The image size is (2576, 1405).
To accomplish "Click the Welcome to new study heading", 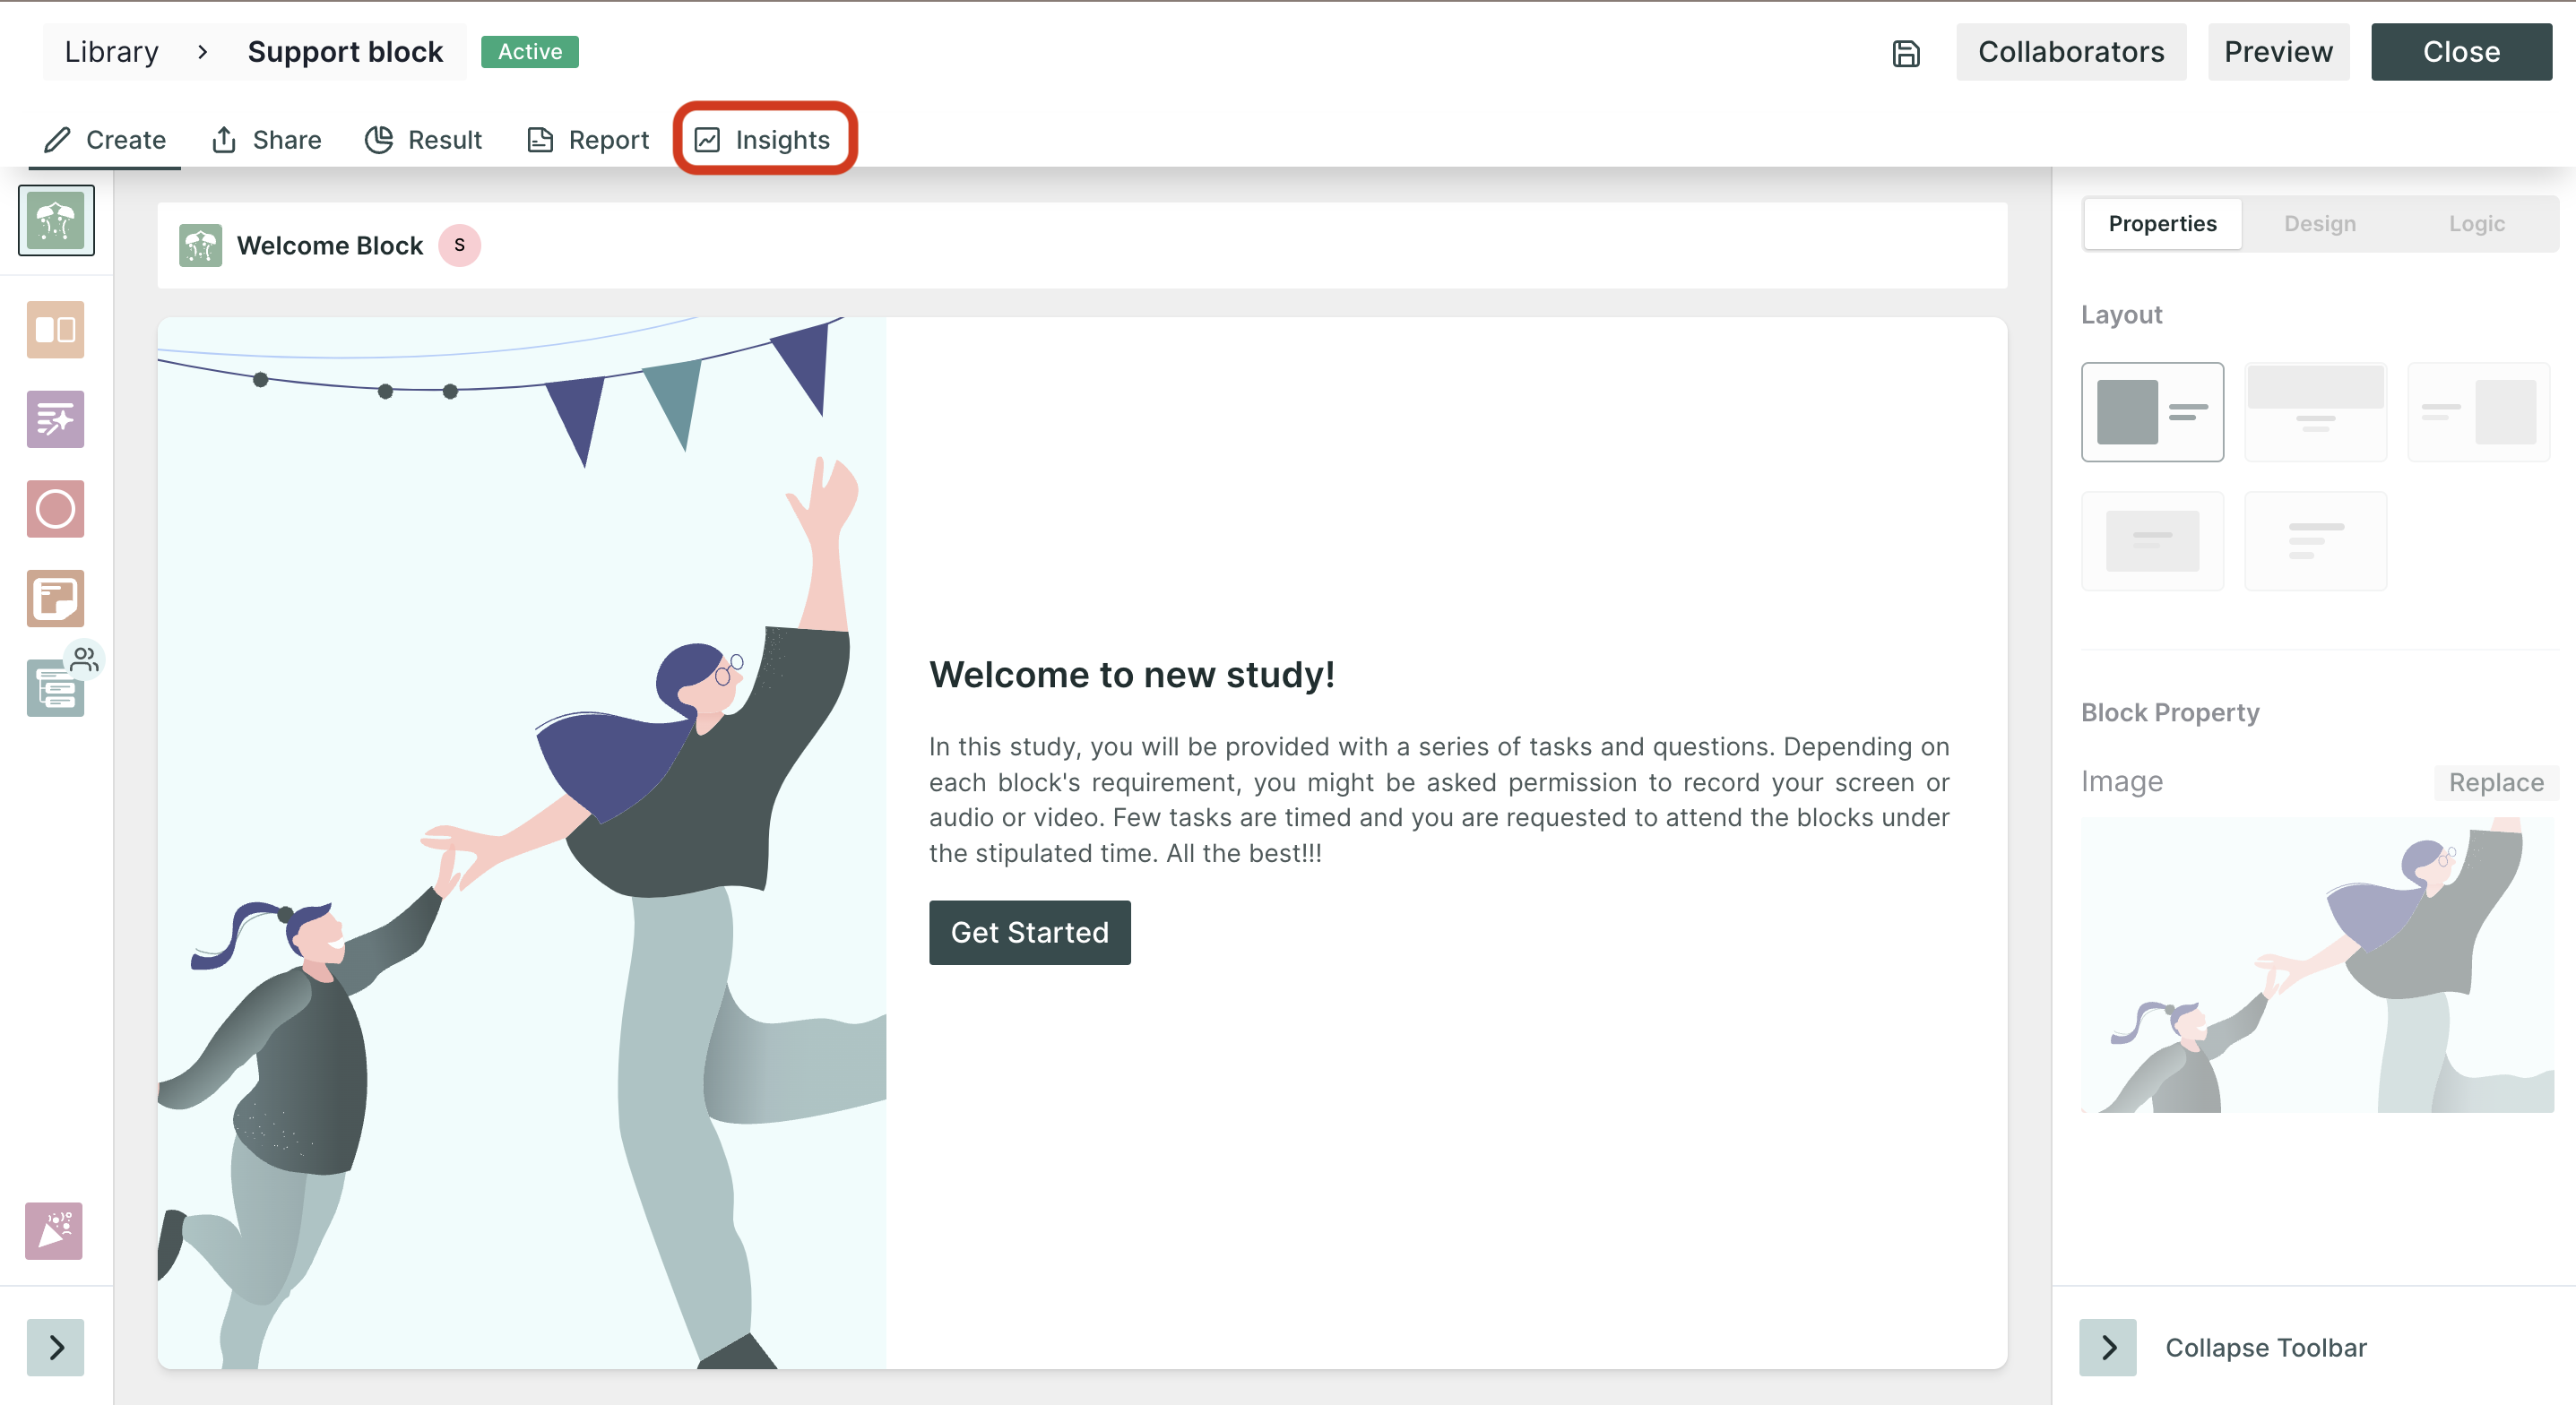I will point(1132,674).
